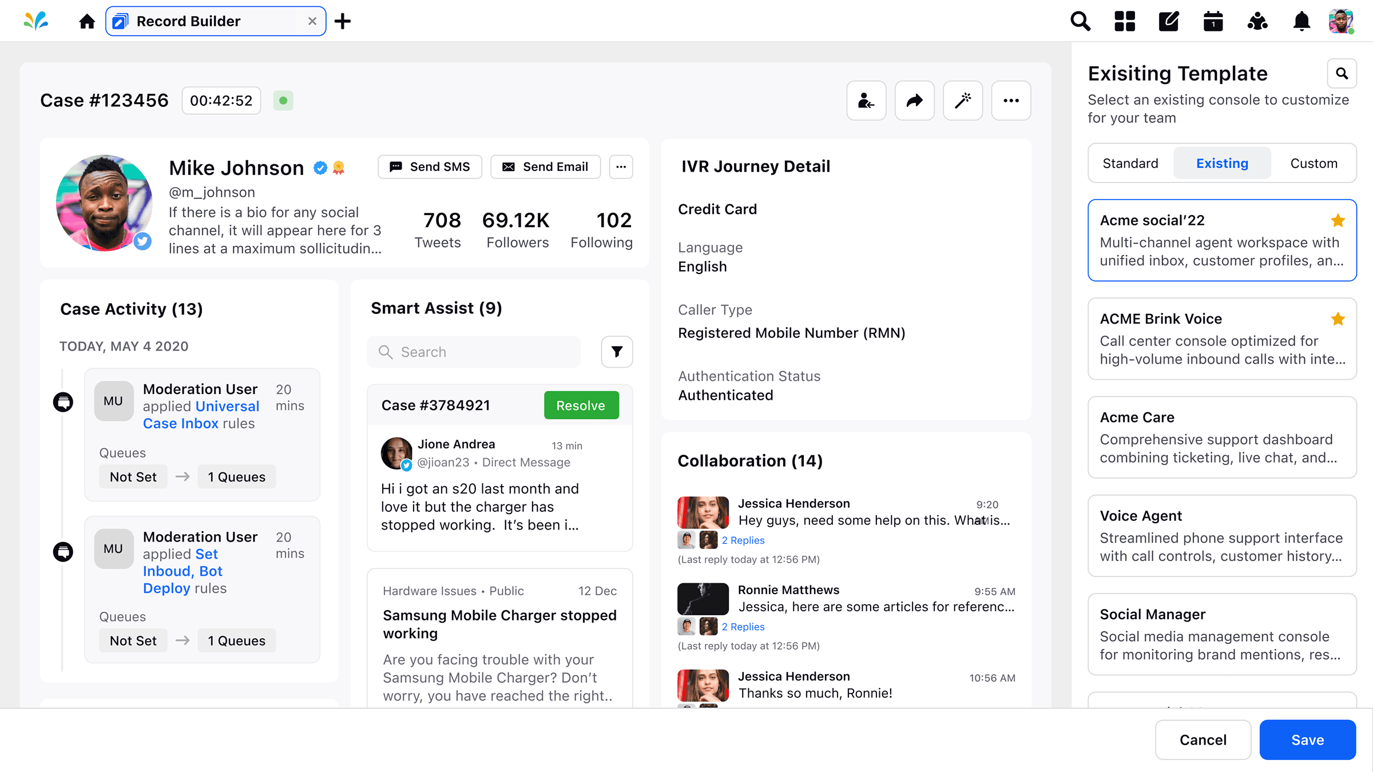Switch to the Custom tab

click(1314, 164)
